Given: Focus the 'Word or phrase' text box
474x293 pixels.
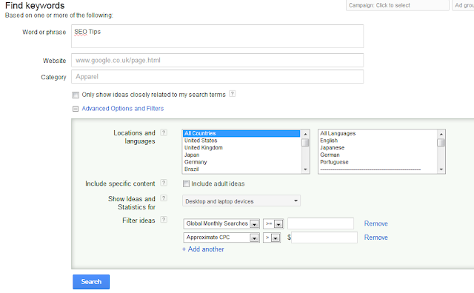Looking at the screenshot, I should pyautogui.click(x=217, y=36).
